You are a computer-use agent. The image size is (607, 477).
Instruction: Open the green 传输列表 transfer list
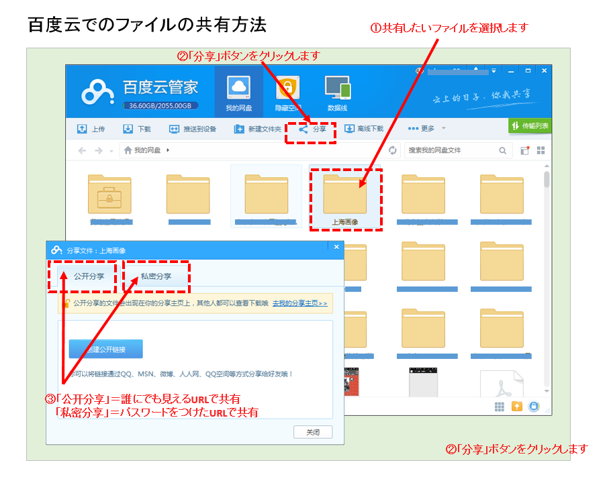click(x=530, y=125)
